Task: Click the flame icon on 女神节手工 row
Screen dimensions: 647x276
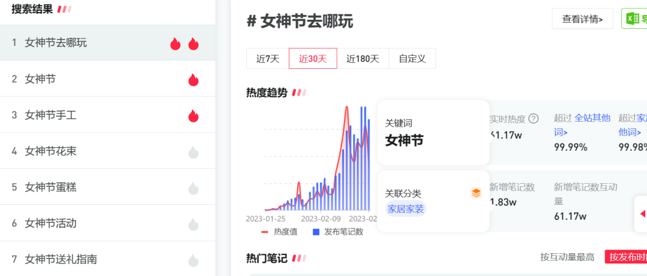Action: click(193, 116)
